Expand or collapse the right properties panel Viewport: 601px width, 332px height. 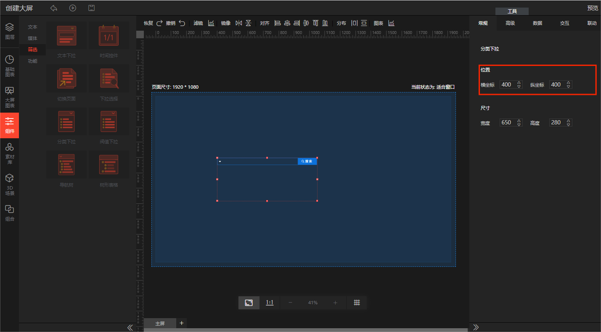tap(476, 327)
